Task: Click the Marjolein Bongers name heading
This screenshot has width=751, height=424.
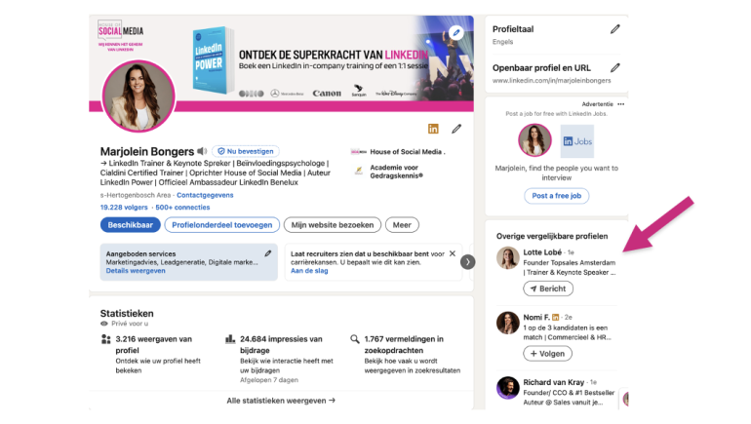Action: 147,151
